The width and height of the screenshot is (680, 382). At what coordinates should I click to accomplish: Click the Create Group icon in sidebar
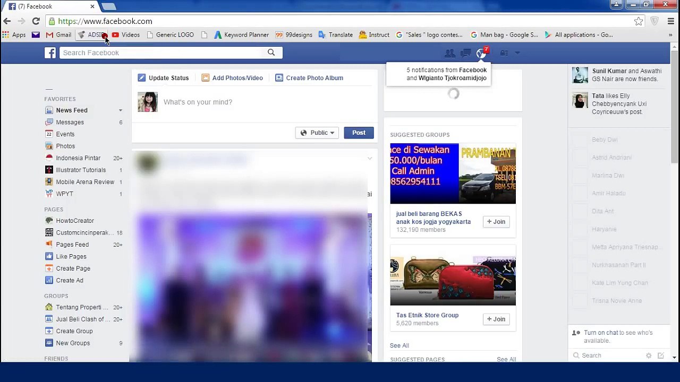point(49,331)
